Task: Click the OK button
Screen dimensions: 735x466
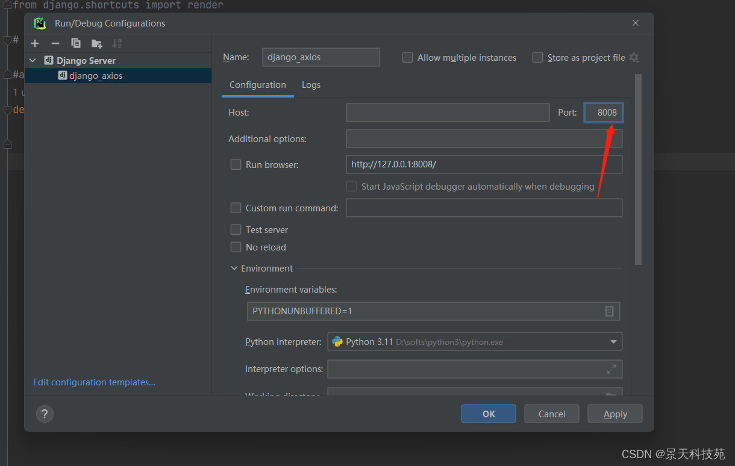Action: [489, 414]
